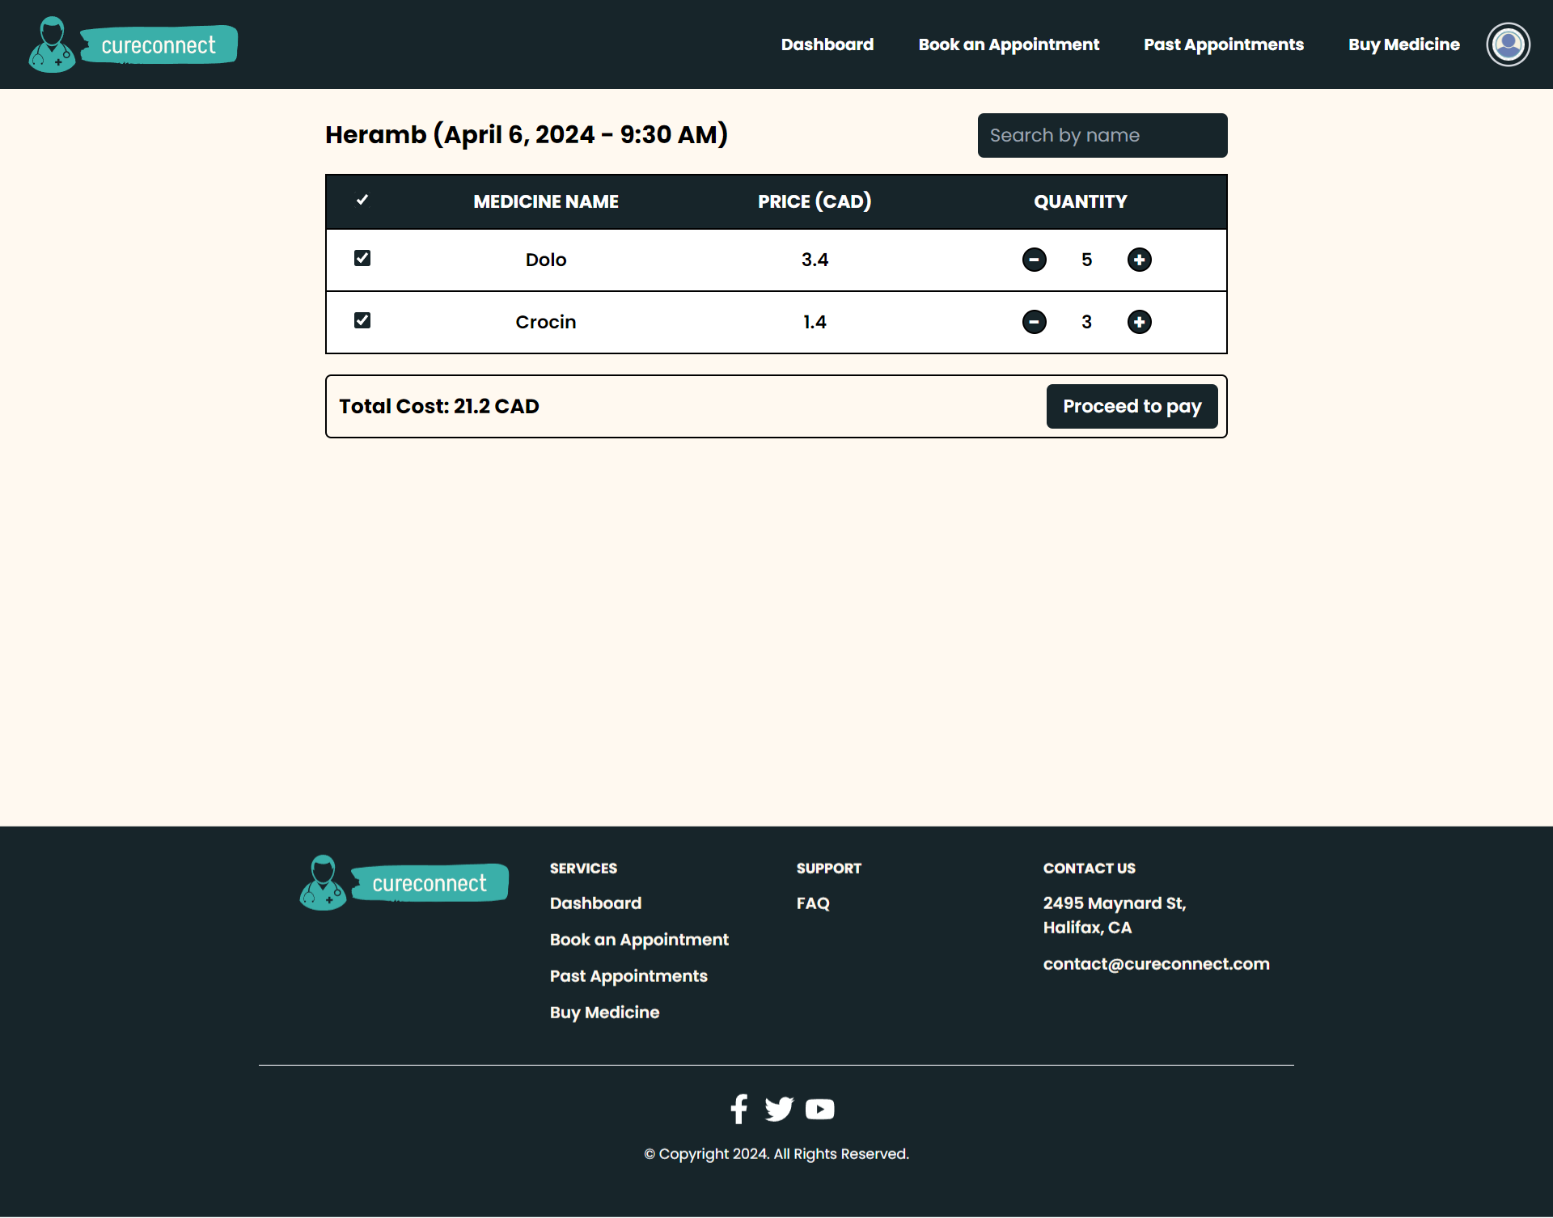Click the contact@cureconnect.com email link

click(x=1155, y=964)
